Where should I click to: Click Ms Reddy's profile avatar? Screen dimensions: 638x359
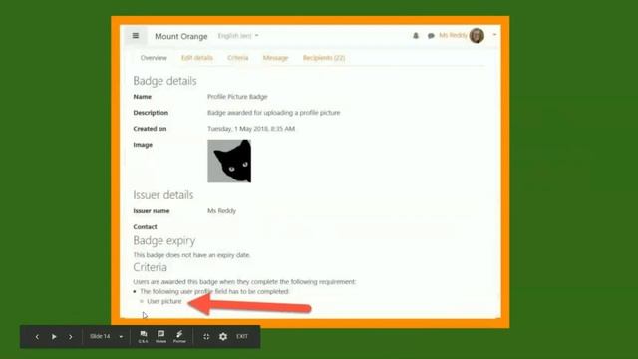click(x=477, y=36)
